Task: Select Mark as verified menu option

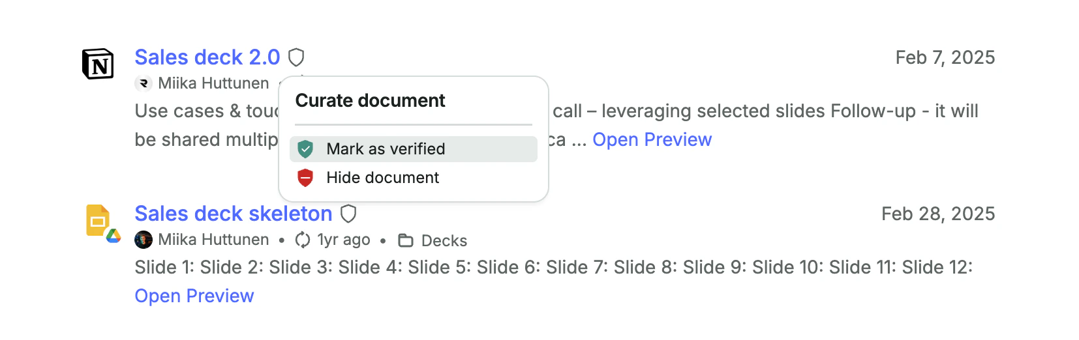Action: click(386, 149)
